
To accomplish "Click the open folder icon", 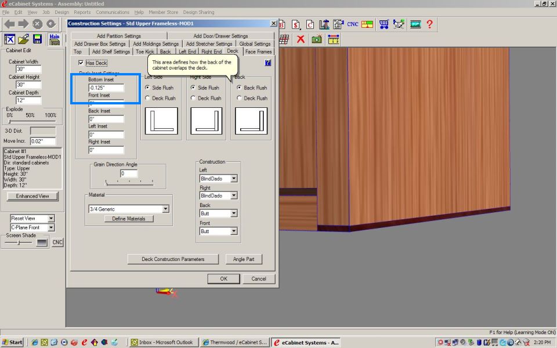I will coord(23,39).
